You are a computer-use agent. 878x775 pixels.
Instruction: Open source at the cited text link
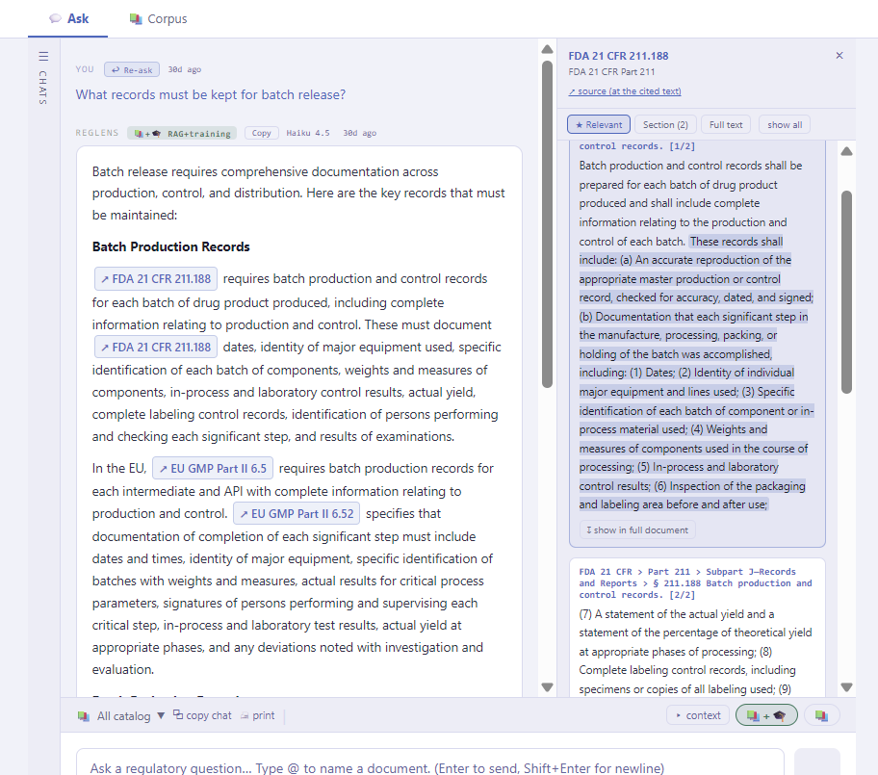point(625,91)
